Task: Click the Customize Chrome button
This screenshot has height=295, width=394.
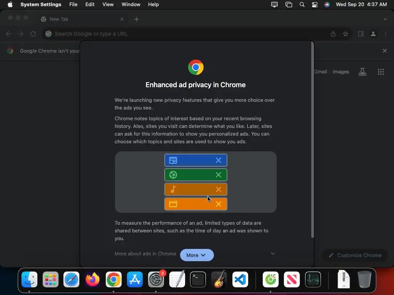Action: 355,255
